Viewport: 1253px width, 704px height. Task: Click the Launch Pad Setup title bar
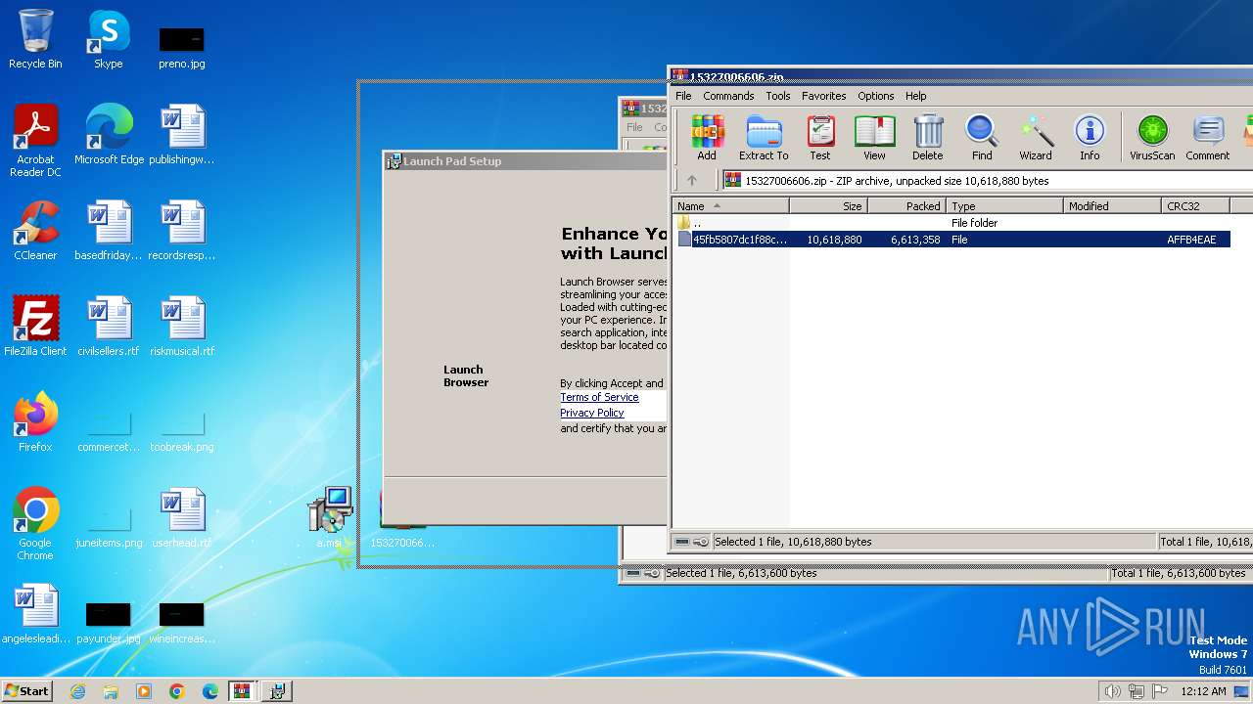(525, 161)
